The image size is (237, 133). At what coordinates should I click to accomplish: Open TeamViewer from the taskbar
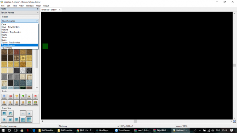click(x=123, y=130)
